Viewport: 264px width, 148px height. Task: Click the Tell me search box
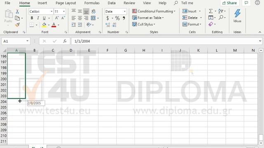click(x=184, y=3)
